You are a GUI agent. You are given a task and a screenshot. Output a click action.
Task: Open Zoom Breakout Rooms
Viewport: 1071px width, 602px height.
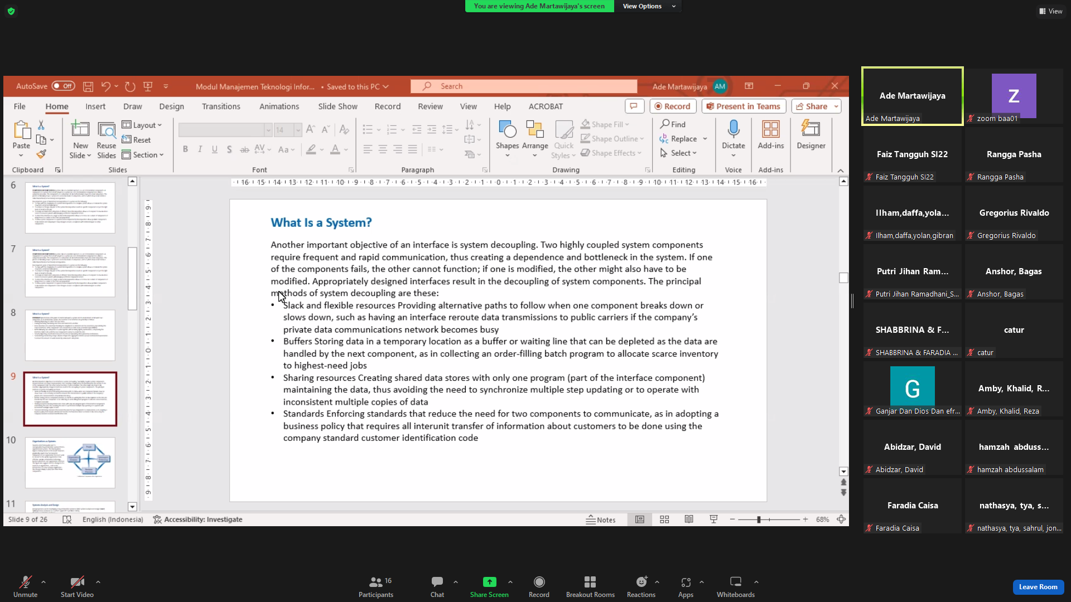click(x=590, y=587)
